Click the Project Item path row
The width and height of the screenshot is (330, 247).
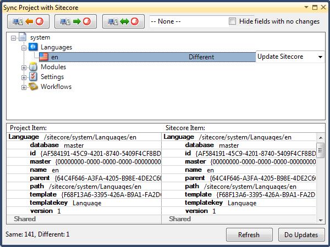click(84, 186)
